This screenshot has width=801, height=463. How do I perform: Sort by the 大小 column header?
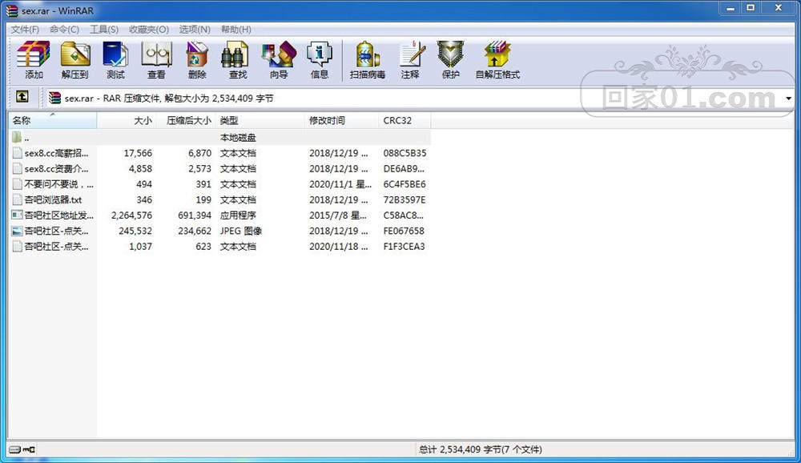pos(127,121)
